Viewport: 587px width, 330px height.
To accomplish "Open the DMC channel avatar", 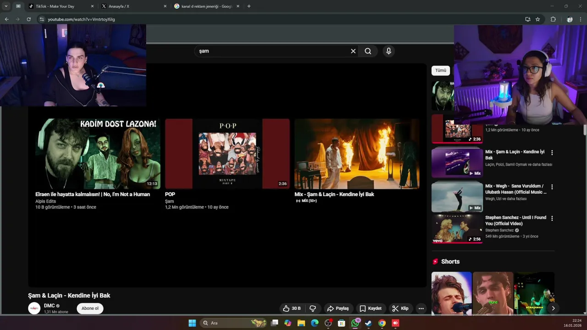I will 34,308.
